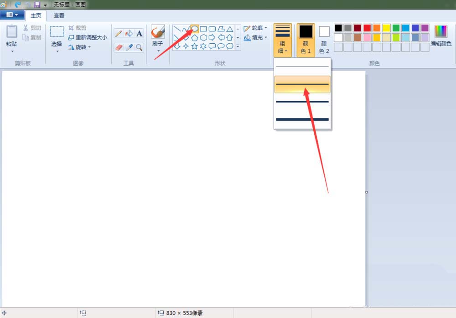The width and height of the screenshot is (456, 318).
Task: Switch to the 主页 (Home) tab
Action: click(x=36, y=15)
